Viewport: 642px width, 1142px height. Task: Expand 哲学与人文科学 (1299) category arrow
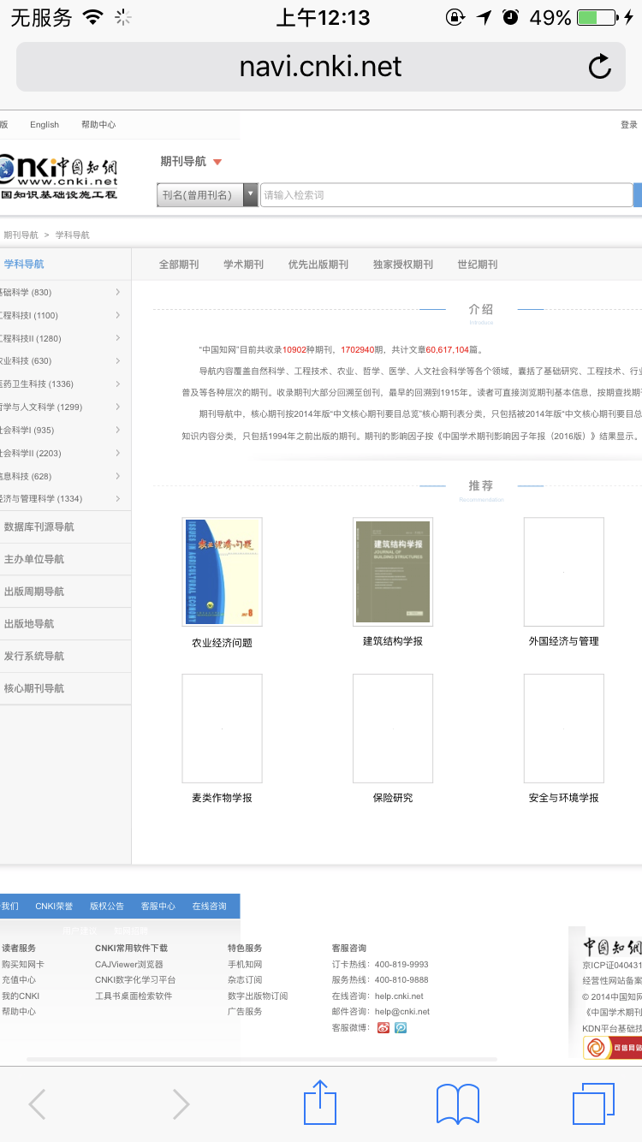click(x=117, y=407)
